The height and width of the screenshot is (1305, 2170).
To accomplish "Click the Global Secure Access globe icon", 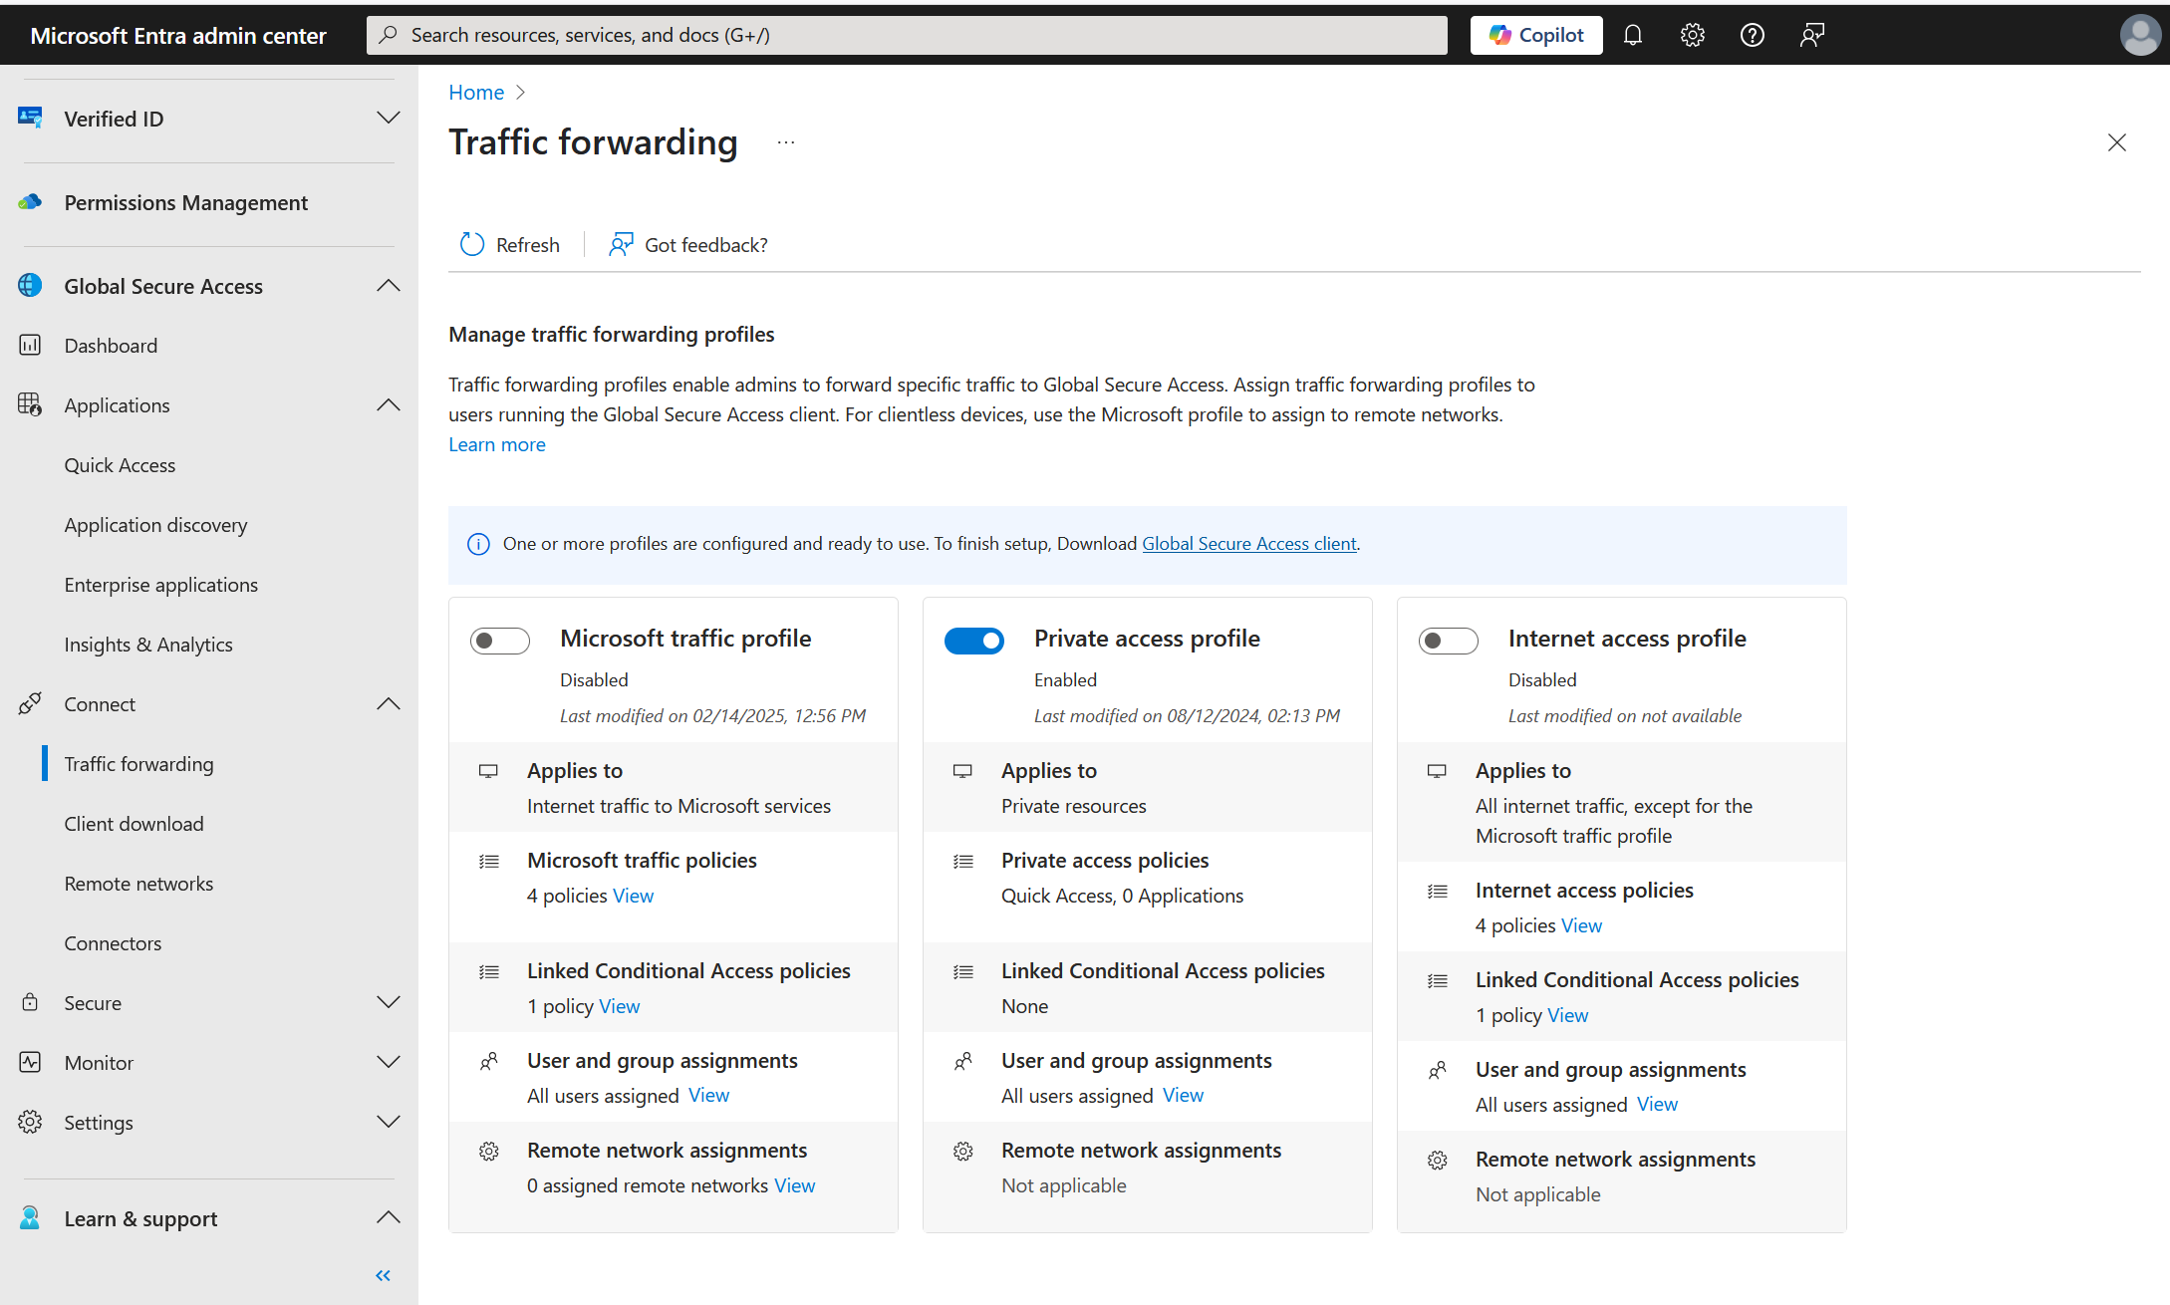I will coord(30,286).
